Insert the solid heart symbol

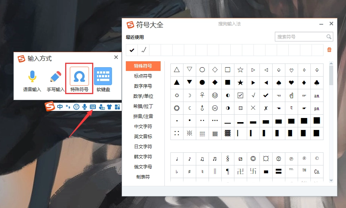(291, 83)
